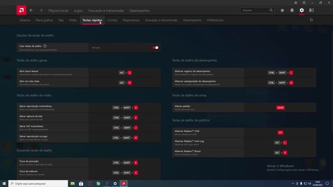Switch to Desempenho settings sub-tab
333x187 pixels.
tap(192, 20)
